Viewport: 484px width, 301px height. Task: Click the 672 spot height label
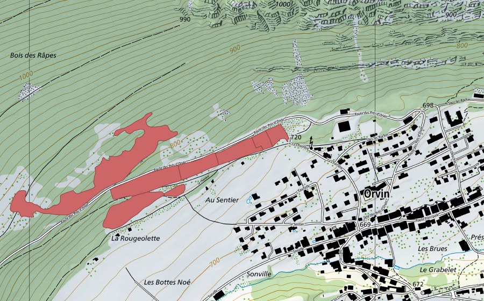pos(418,284)
